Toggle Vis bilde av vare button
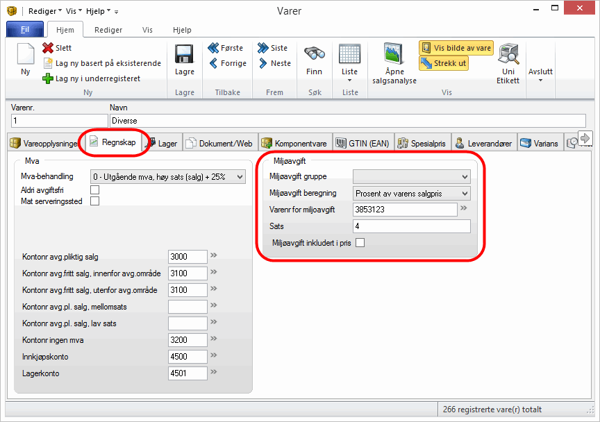Screen dimensions: 600x422 coord(456,48)
